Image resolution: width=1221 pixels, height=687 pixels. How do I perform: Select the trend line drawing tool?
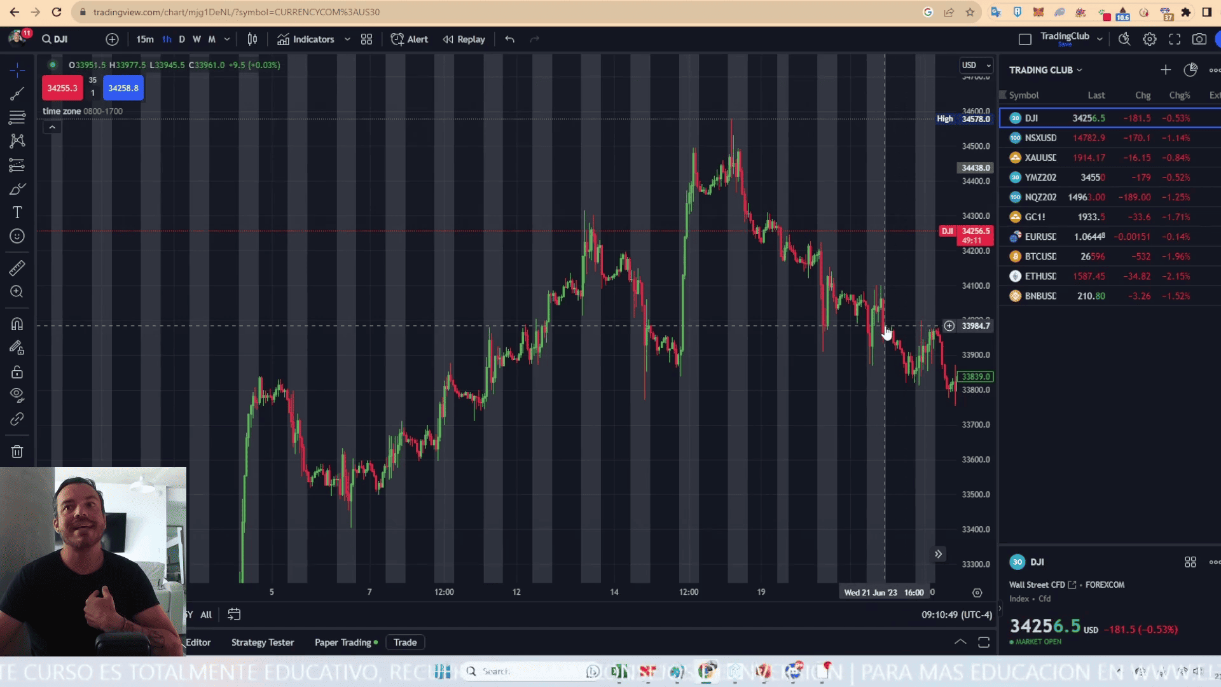pos(17,94)
